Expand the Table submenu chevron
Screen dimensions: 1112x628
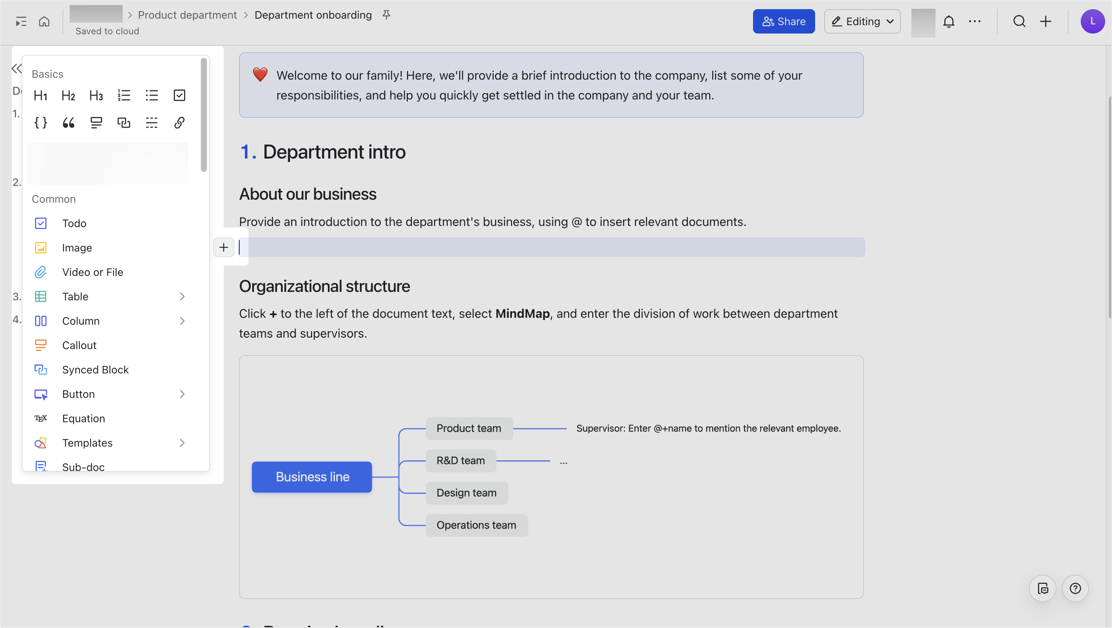point(182,296)
